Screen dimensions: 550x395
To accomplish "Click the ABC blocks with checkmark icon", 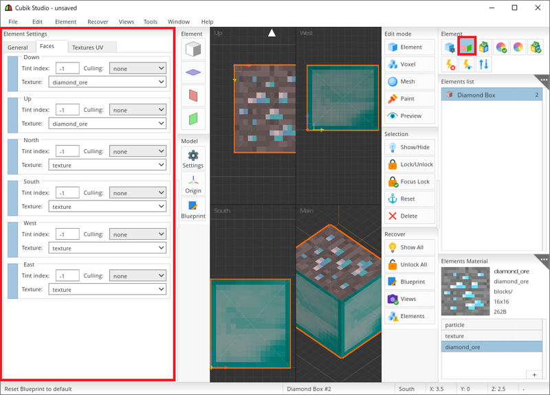I will pyautogui.click(x=536, y=47).
